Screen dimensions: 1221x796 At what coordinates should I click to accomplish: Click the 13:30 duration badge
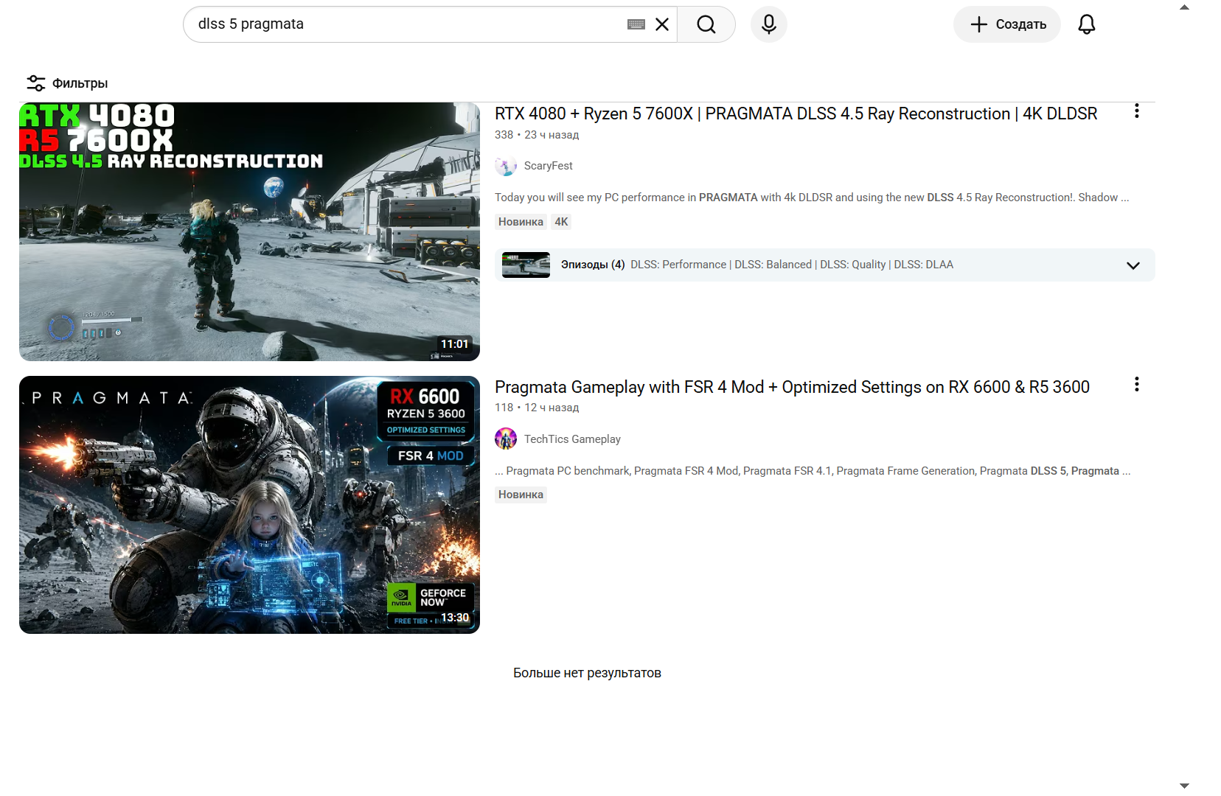tap(455, 618)
